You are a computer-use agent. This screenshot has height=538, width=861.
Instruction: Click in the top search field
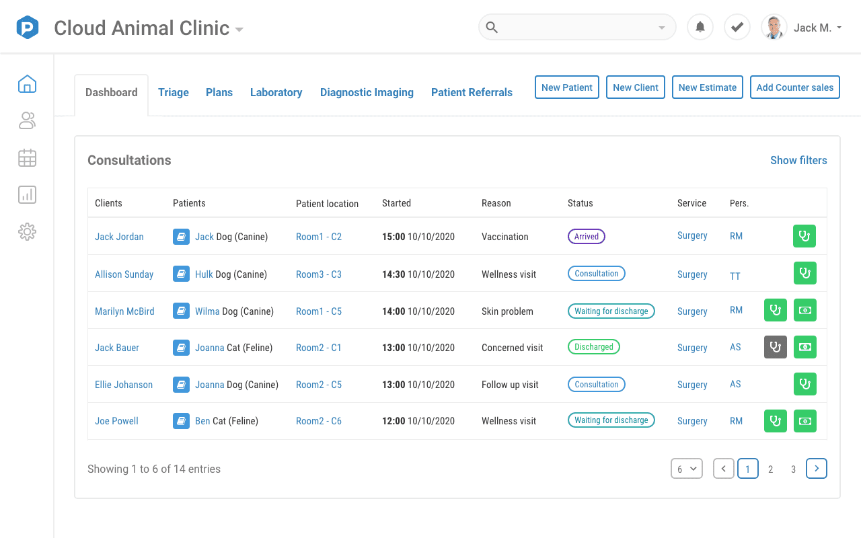coord(577,28)
